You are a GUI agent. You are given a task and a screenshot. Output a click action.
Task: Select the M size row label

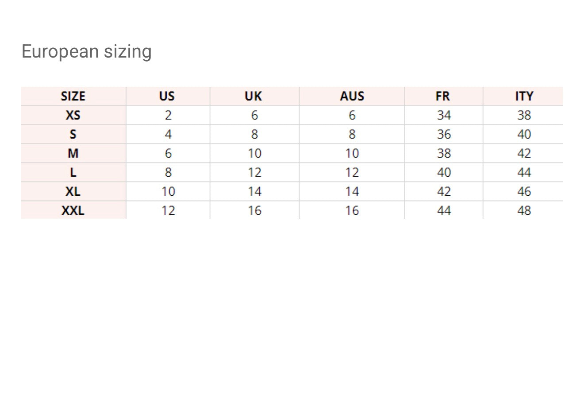point(73,153)
